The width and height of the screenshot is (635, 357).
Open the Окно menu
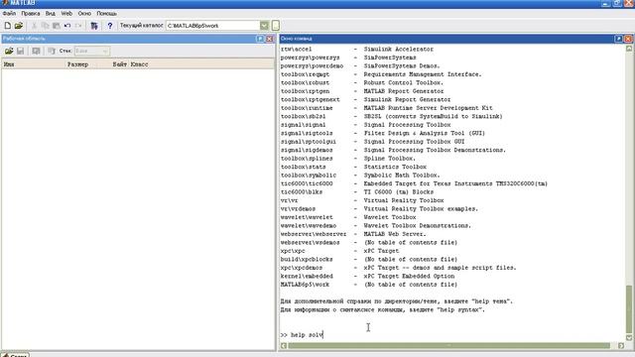pos(84,13)
